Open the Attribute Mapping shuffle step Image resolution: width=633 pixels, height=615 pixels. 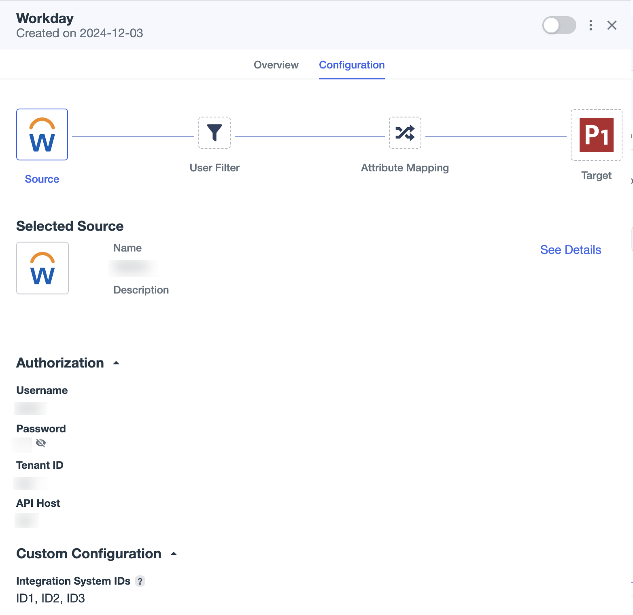405,133
